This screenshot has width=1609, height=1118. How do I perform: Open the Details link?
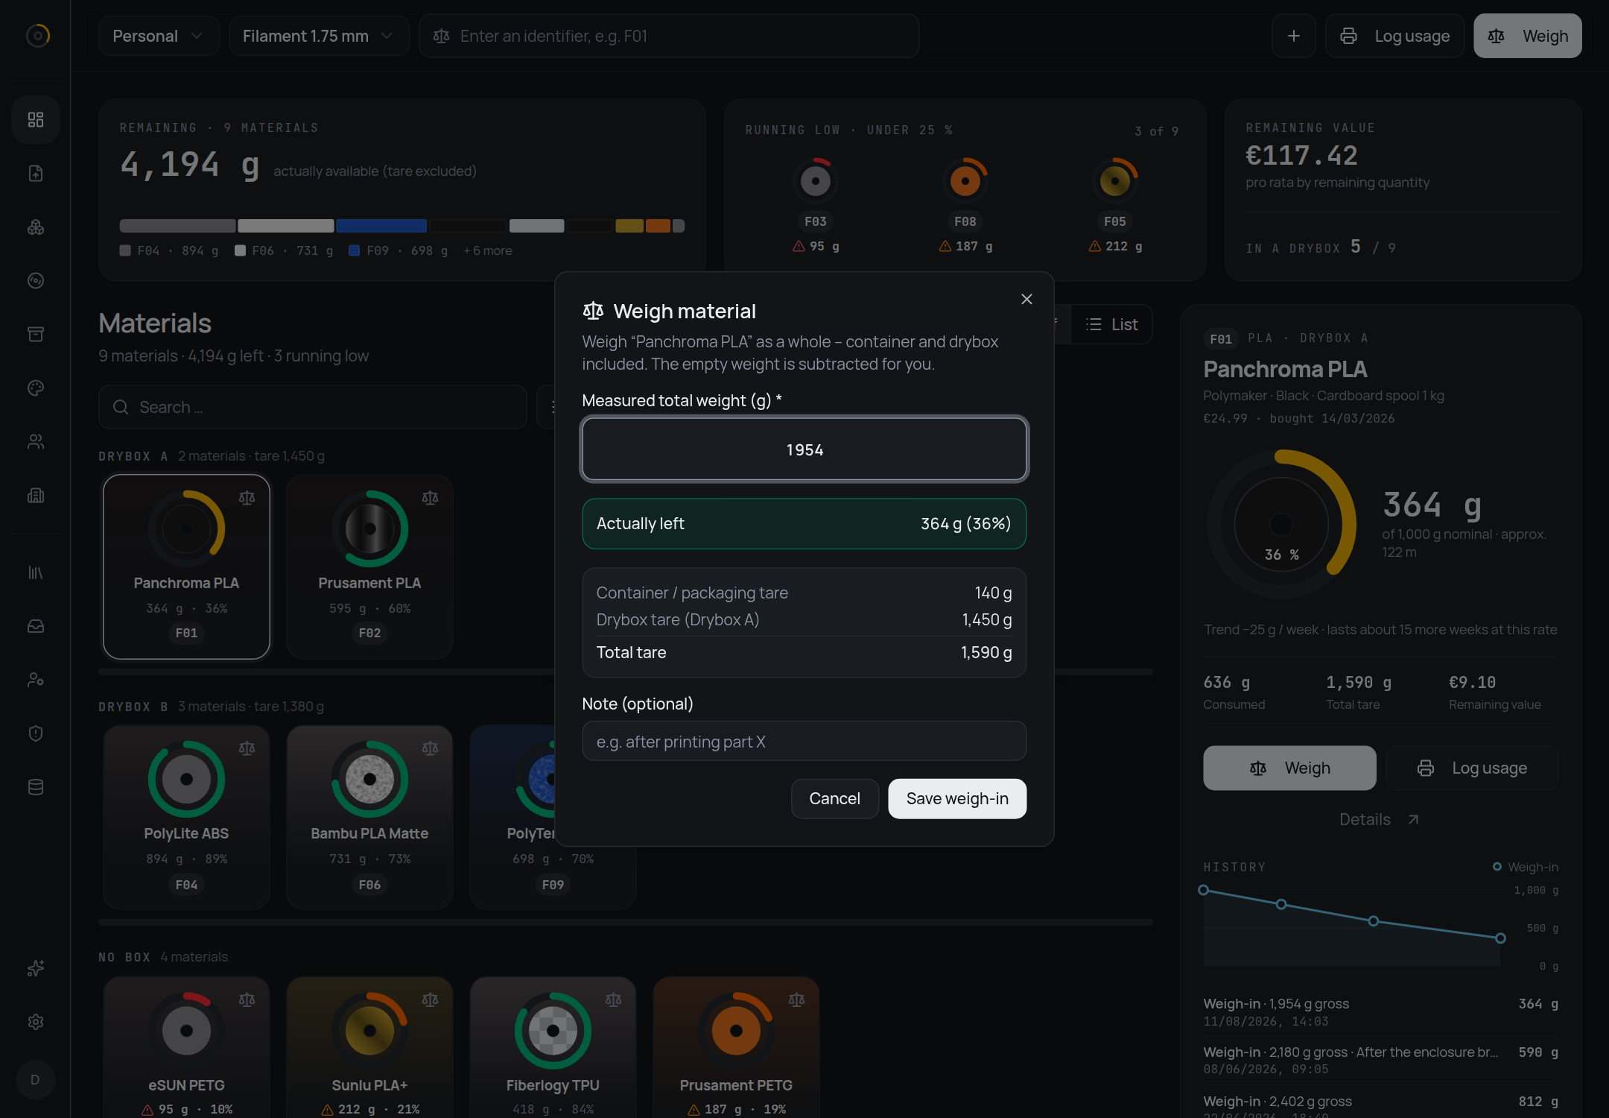(x=1380, y=819)
